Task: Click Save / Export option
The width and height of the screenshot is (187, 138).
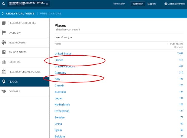Action: point(119,4)
